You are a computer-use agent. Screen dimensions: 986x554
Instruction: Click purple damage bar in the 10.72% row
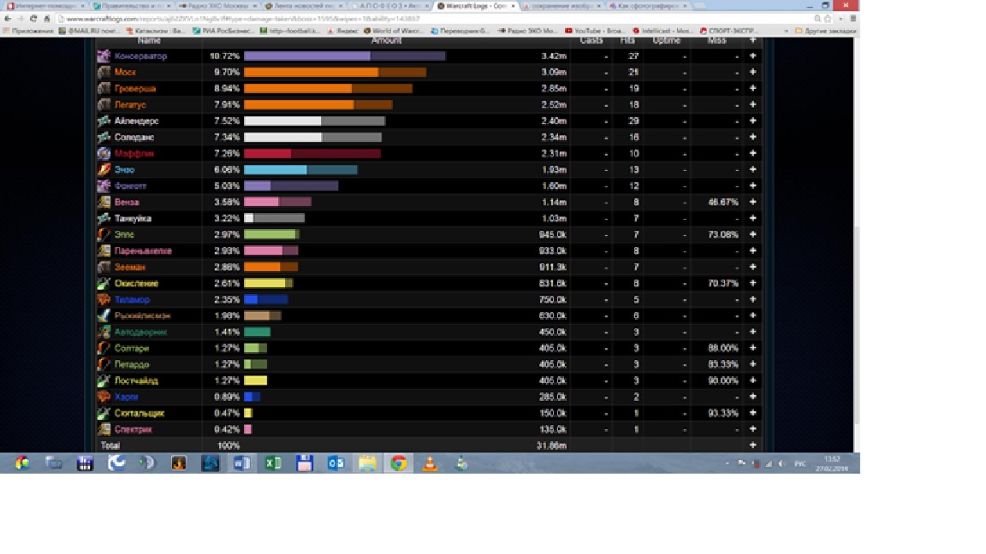[345, 56]
